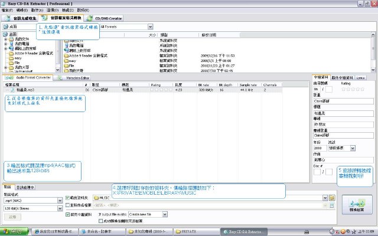The image size is (378, 236).
Task: Open the (F) File menu
Action: (x=7, y=10)
